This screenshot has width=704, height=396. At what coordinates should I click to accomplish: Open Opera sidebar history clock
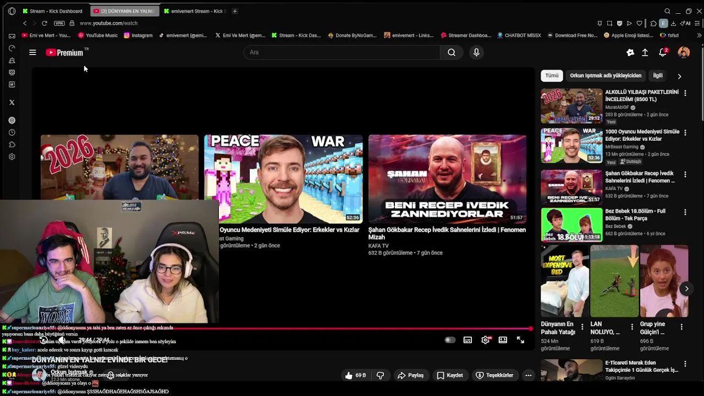tap(12, 133)
